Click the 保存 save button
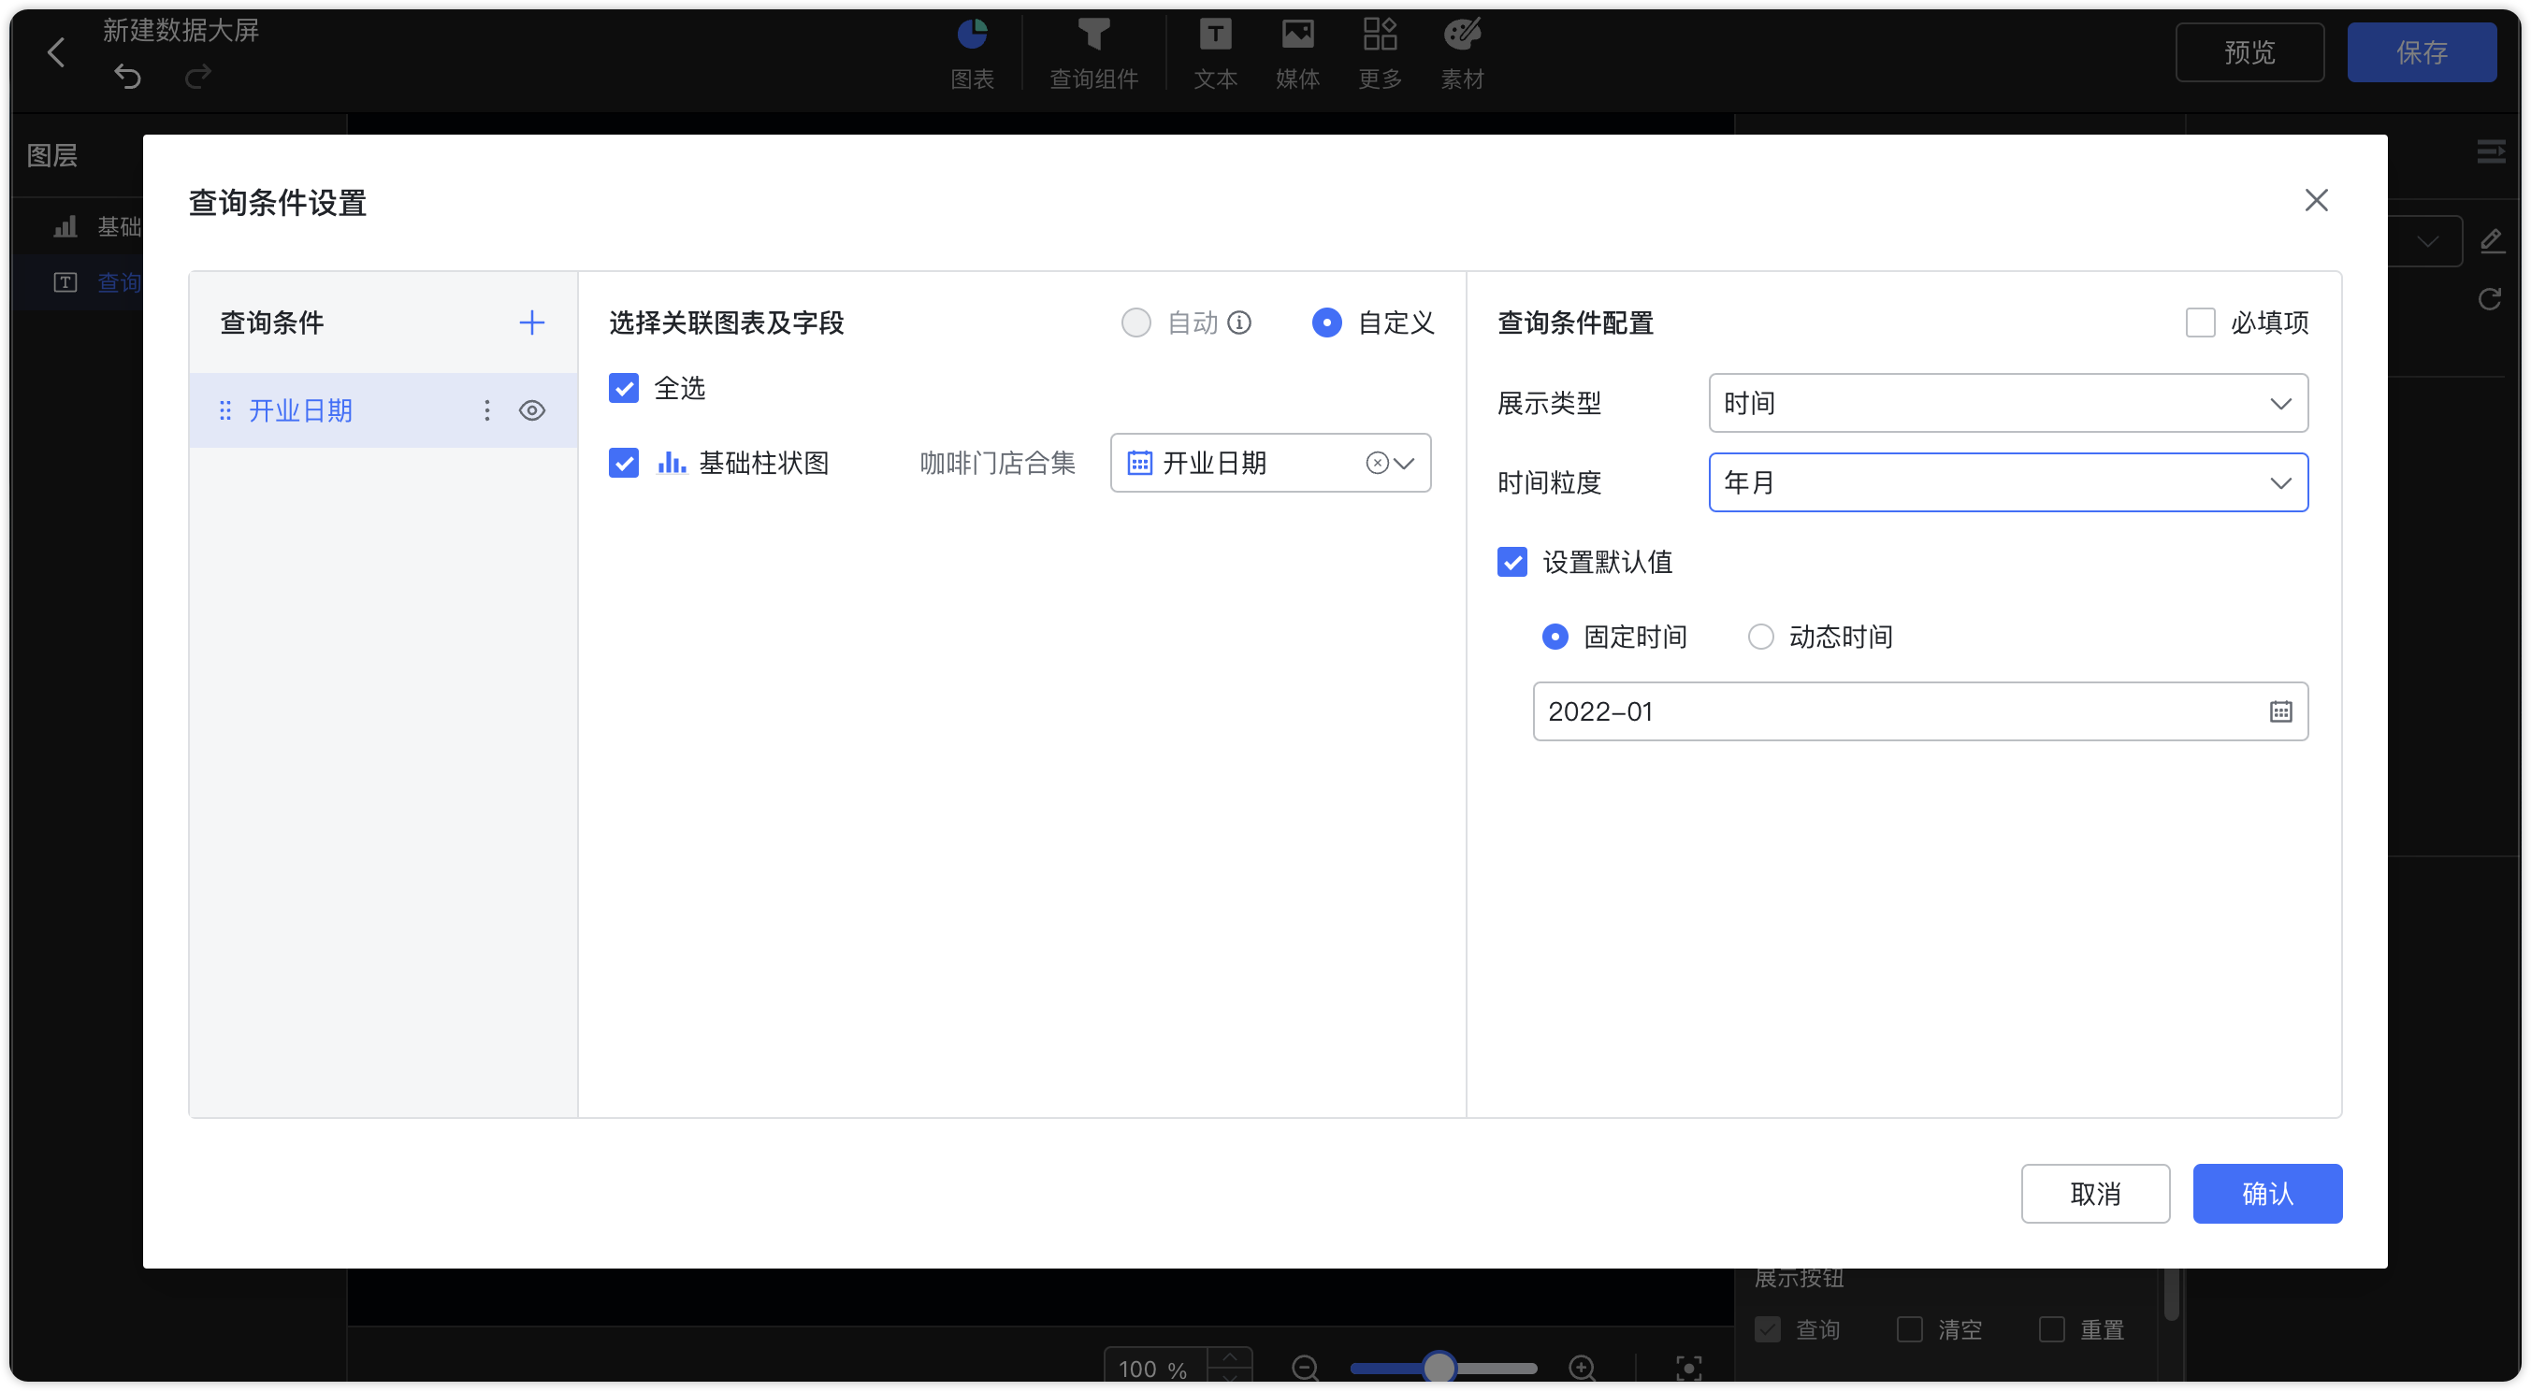Screen dimensions: 2531x1391 click(2420, 52)
